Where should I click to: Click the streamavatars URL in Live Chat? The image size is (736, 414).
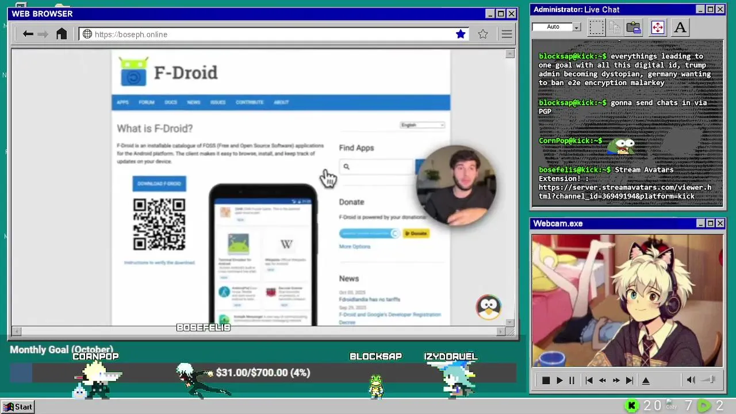pos(625,192)
